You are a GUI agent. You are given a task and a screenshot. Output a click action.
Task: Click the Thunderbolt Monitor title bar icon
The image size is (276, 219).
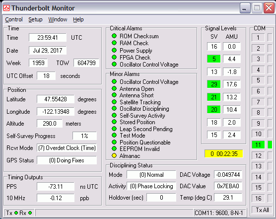pos(6,8)
